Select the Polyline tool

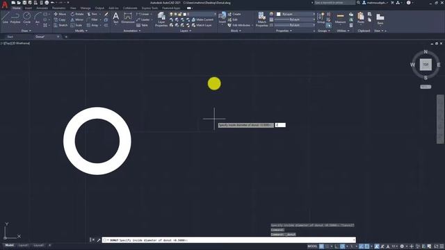coord(15,17)
